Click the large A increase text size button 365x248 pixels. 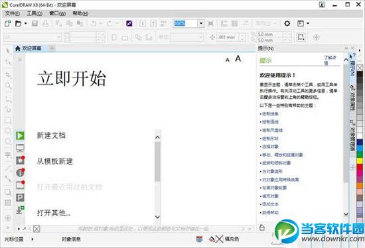click(x=238, y=58)
